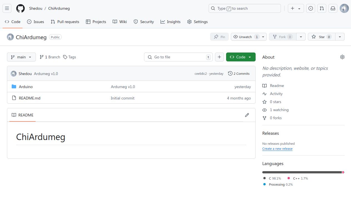Click the languages percentage bar
Viewport: 351px width, 197px height.
303,172
